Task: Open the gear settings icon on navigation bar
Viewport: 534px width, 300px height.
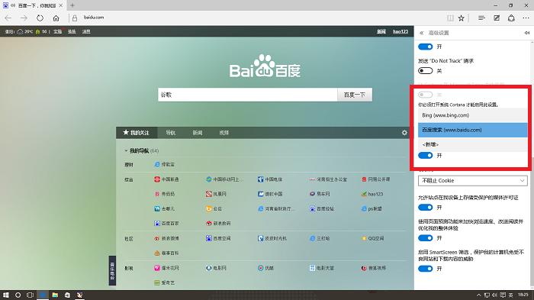Action: coord(404,133)
